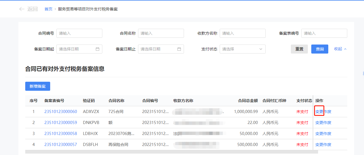Click 变更 for the 再保险合同 row
Image resolution: width=364 pixels, height=155 pixels.
tap(319, 145)
